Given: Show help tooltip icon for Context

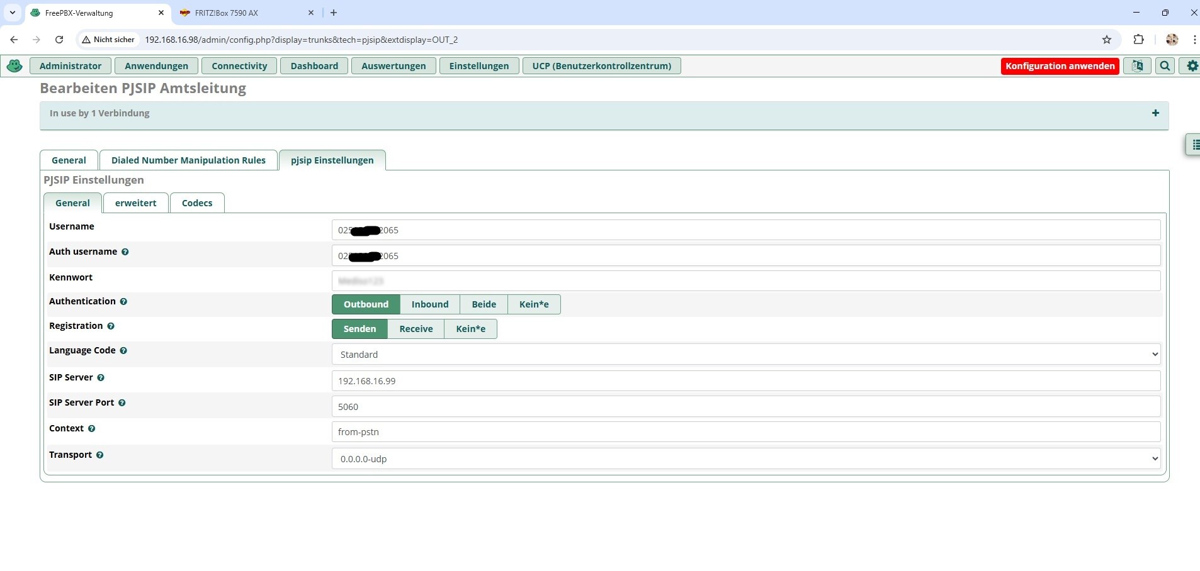Looking at the screenshot, I should 92,429.
